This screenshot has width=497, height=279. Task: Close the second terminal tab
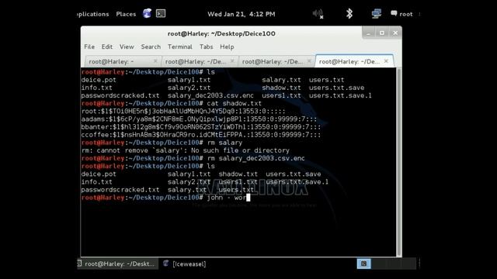click(232, 61)
